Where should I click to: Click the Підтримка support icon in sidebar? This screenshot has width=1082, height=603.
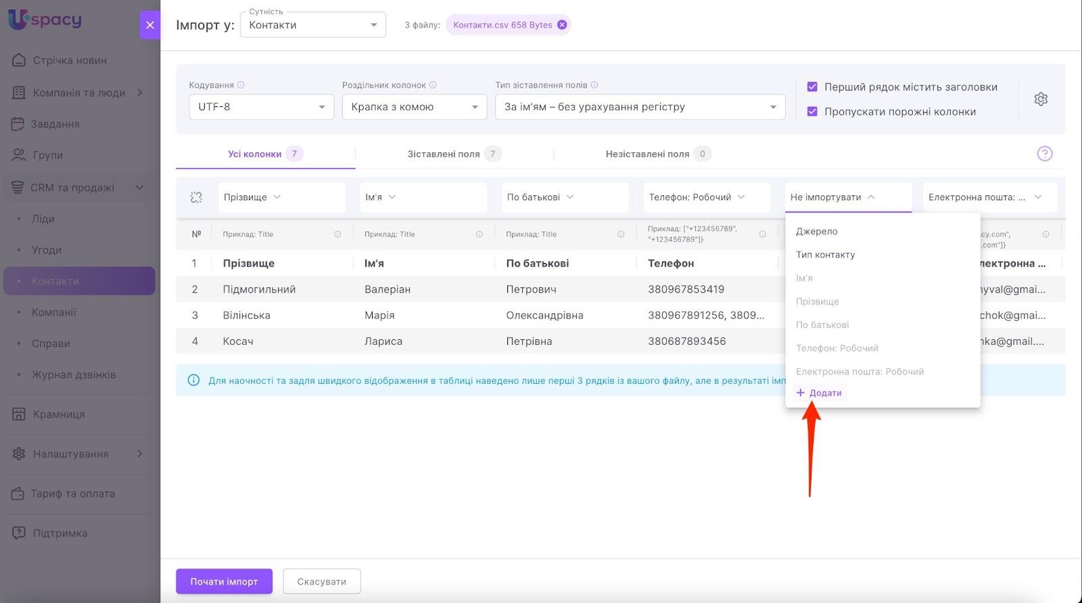coord(19,533)
